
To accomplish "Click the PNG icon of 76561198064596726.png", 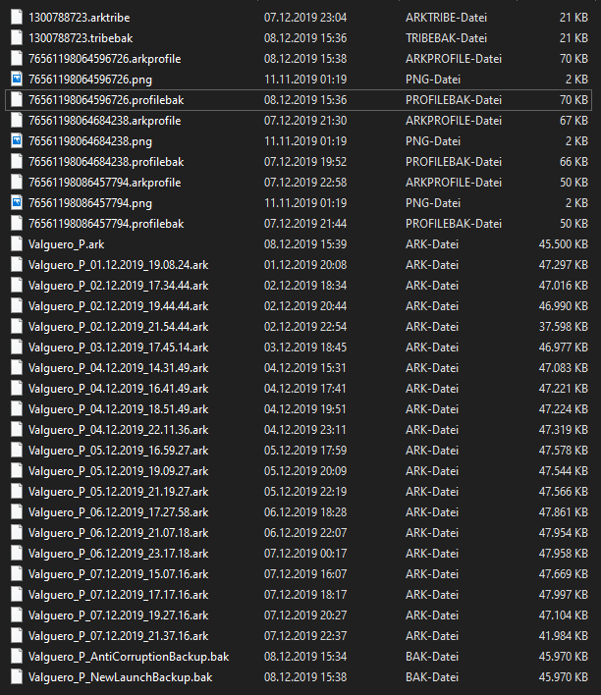I will (16, 79).
